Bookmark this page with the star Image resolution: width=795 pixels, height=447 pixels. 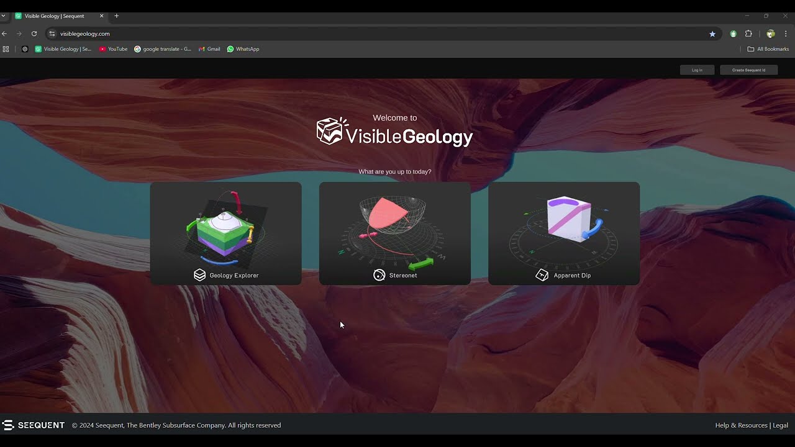click(x=712, y=34)
